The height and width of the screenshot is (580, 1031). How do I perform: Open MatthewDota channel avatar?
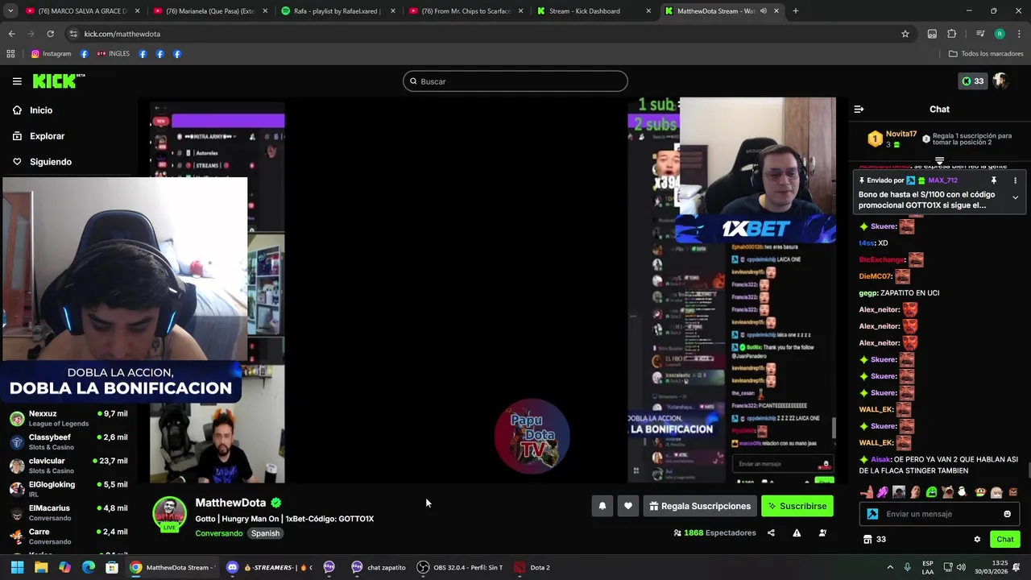(x=169, y=514)
